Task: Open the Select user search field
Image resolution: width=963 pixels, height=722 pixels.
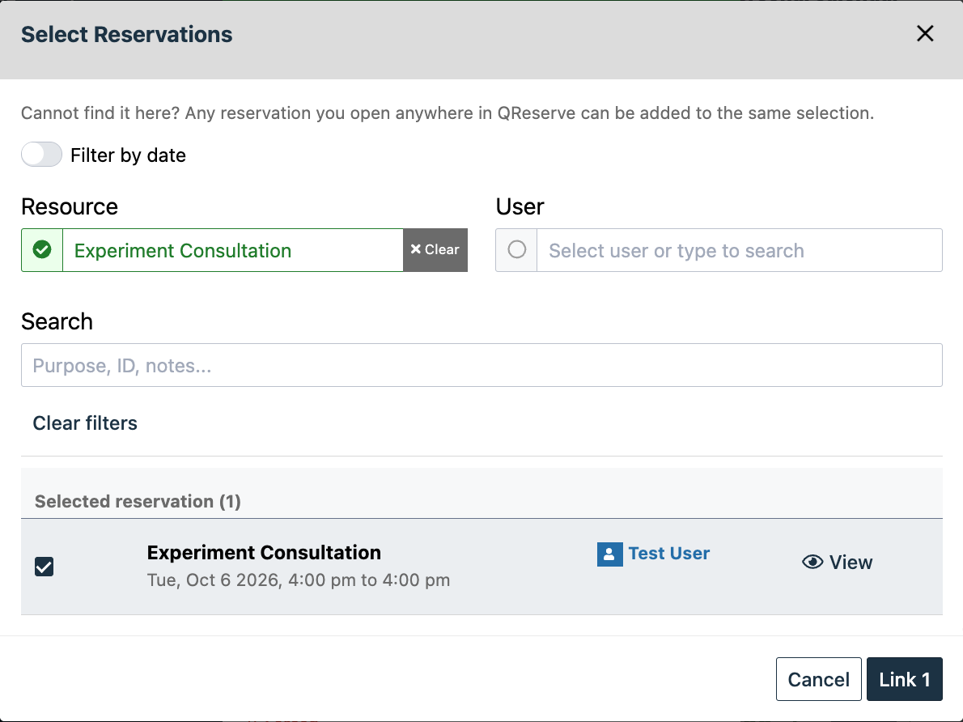Action: [x=740, y=250]
